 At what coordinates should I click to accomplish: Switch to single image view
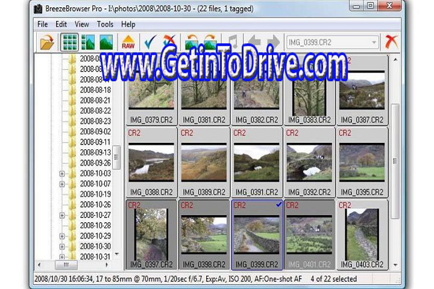coord(106,42)
